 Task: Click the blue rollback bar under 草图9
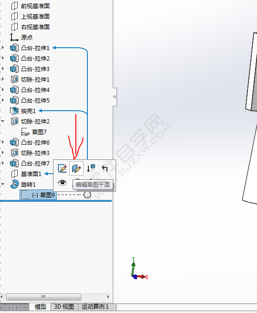[56, 201]
